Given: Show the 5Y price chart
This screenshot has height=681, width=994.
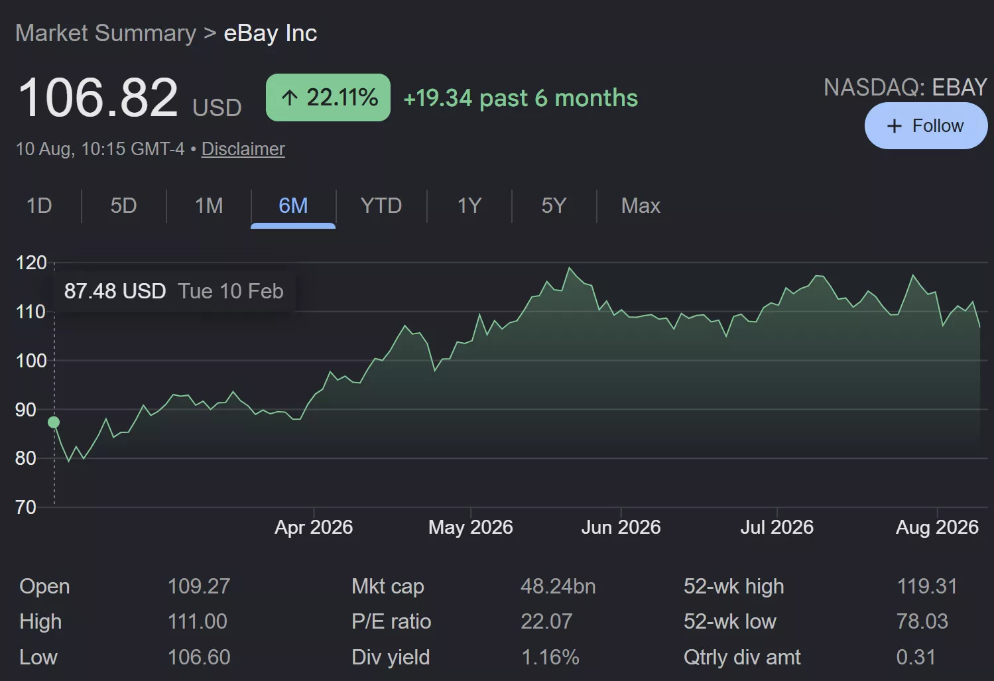Looking at the screenshot, I should tap(554, 206).
